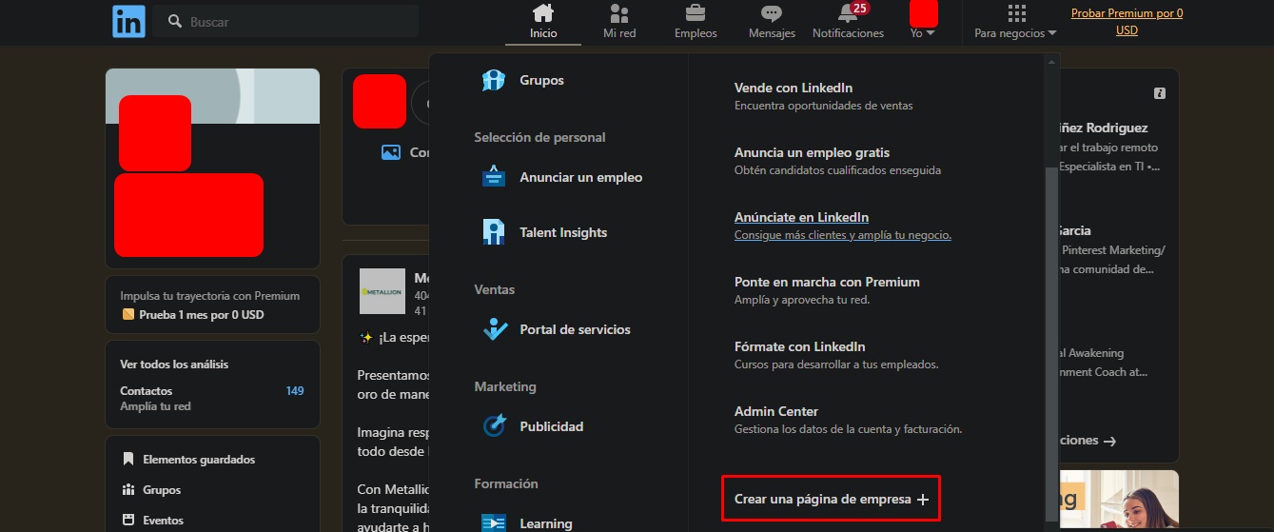The image size is (1274, 532).
Task: Click the Mensajes chat bubble icon
Action: click(x=772, y=13)
